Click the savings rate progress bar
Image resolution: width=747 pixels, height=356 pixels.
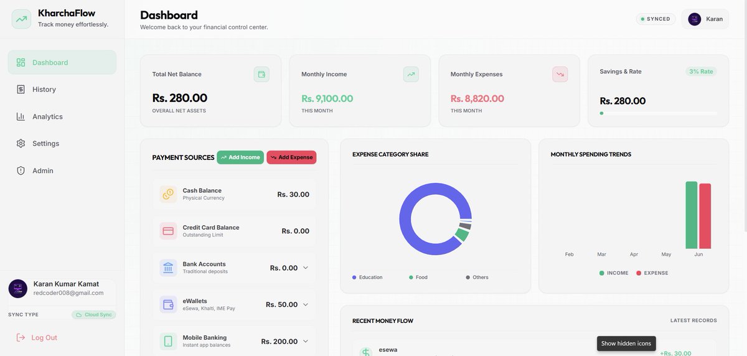tap(658, 113)
